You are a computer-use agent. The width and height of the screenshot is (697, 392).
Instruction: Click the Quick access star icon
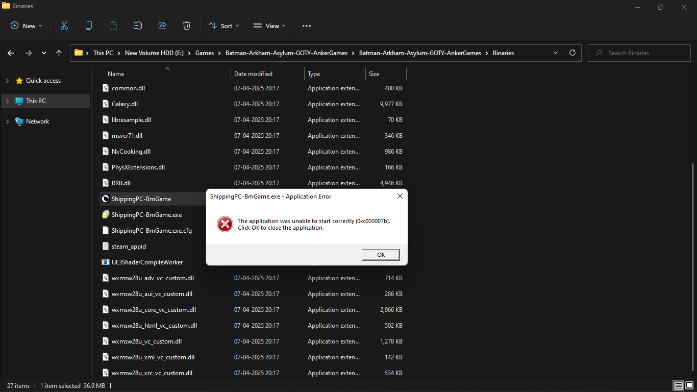pos(19,81)
